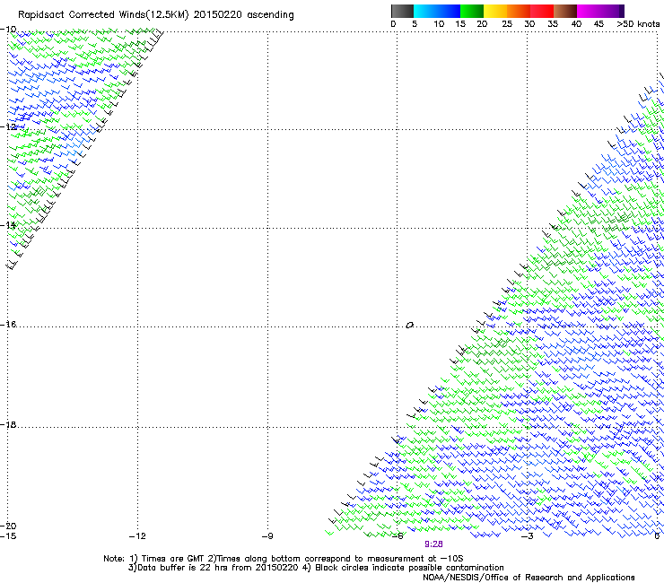
Task: Click the 'NOAA/NESDIS/Office of Research and Applications' credit
Action: coord(529,578)
